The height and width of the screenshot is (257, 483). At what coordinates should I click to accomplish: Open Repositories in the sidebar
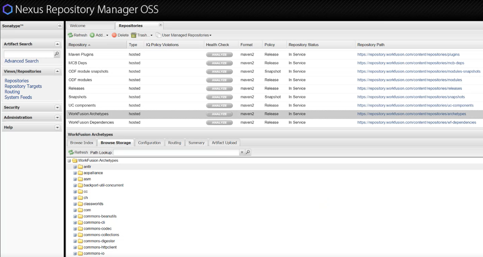(x=16, y=81)
